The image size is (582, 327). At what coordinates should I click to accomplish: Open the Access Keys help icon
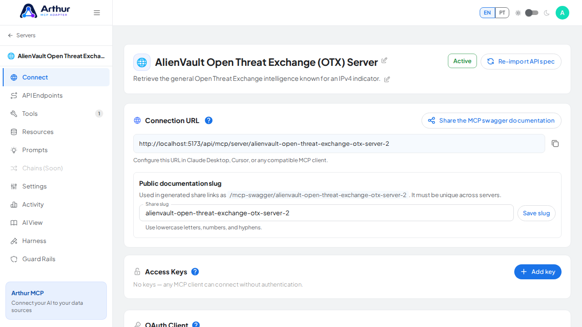(195, 272)
